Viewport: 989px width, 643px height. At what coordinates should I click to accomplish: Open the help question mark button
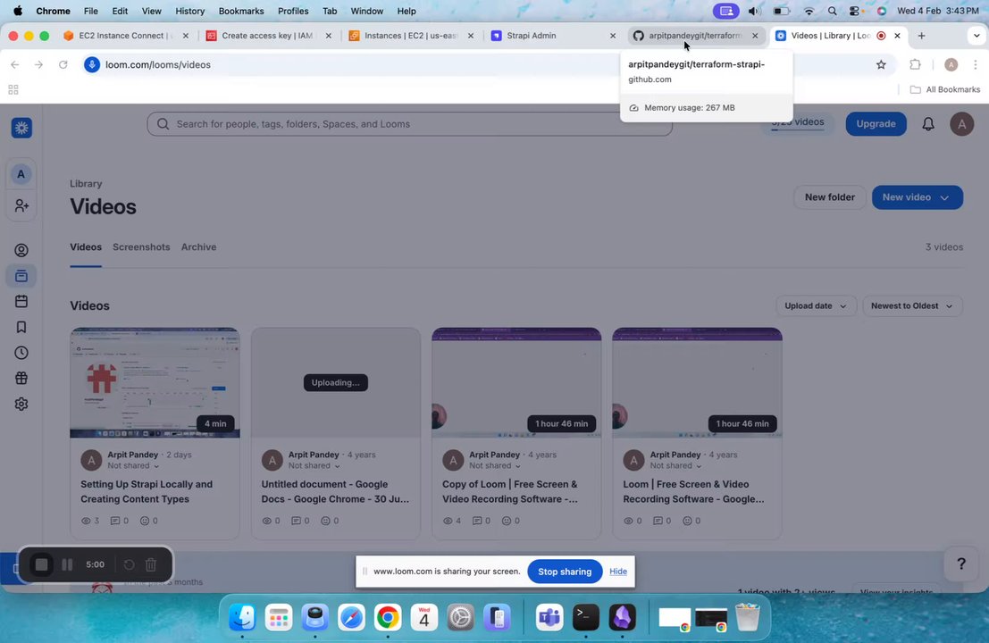960,564
